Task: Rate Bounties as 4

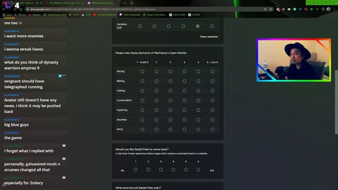Action: [184, 120]
